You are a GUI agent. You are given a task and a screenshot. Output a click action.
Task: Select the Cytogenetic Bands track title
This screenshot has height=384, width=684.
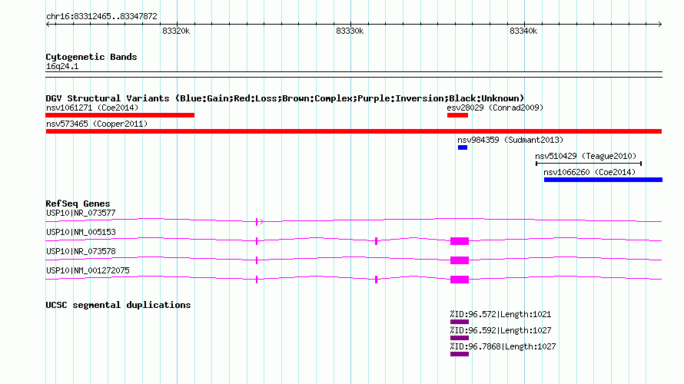click(x=91, y=57)
